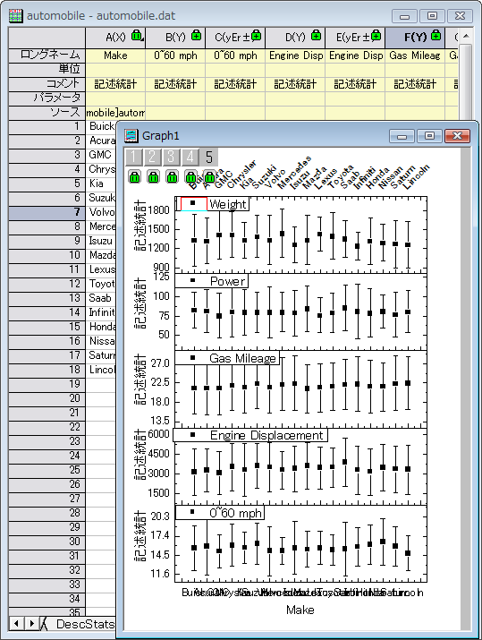This screenshot has height=640, width=482.
Task: Select column header A(X)
Action: pos(115,38)
